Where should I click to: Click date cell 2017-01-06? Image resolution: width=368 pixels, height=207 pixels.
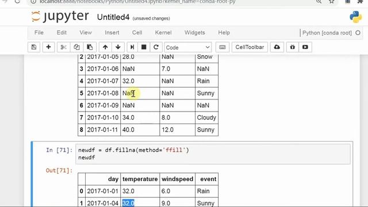tap(102, 69)
